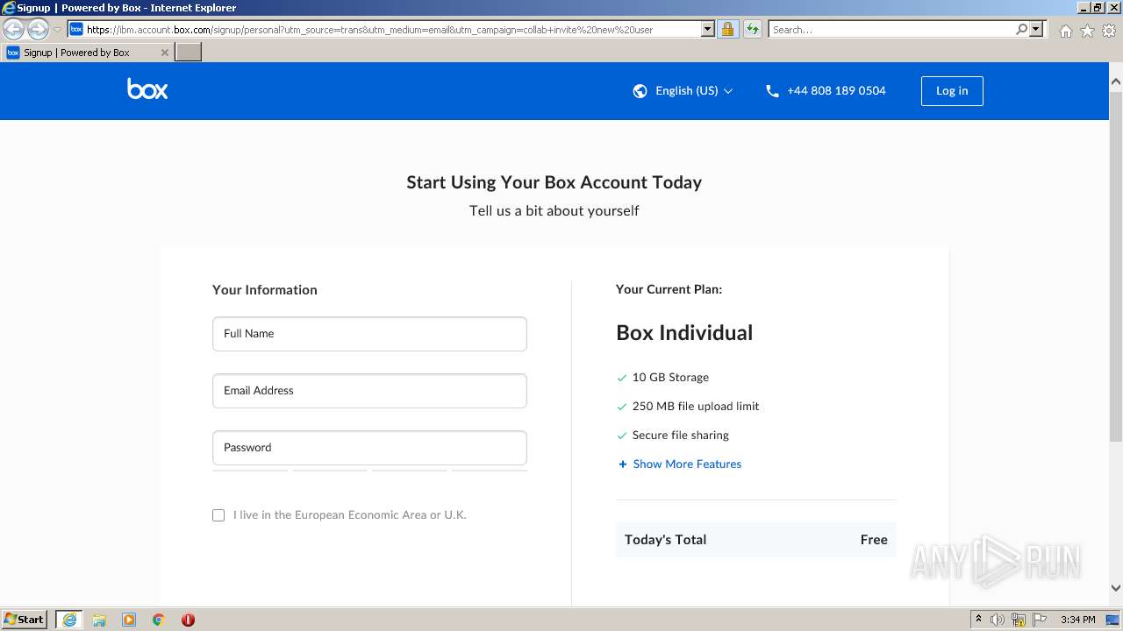Image resolution: width=1123 pixels, height=631 pixels.
Task: Click '250 MB file upload limit' text
Action: [696, 407]
